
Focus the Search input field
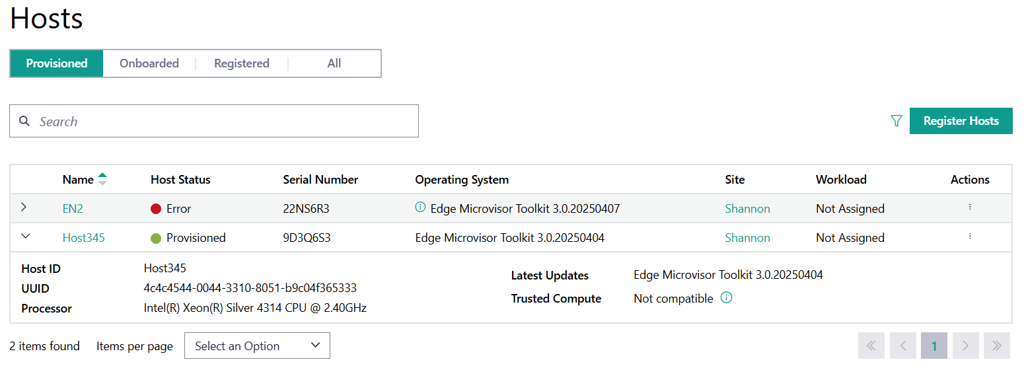(x=214, y=121)
